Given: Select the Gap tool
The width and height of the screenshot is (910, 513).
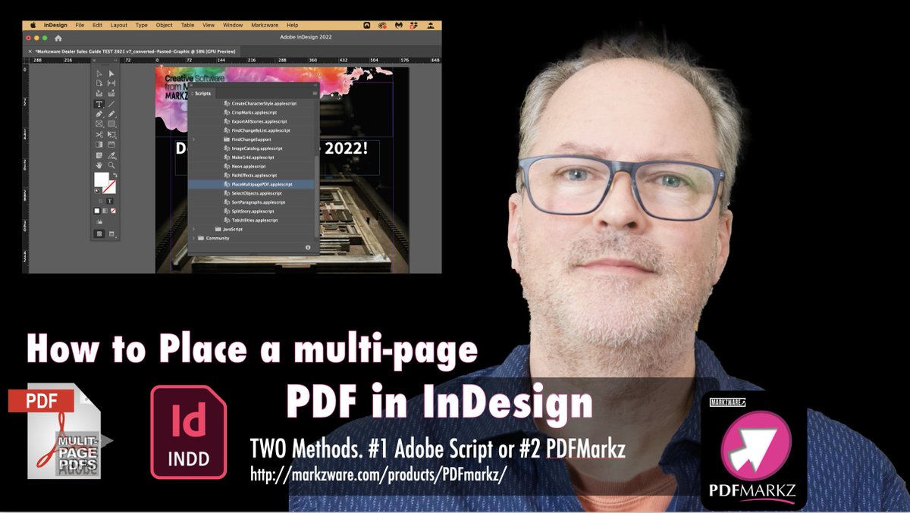Looking at the screenshot, I should click(111, 83).
